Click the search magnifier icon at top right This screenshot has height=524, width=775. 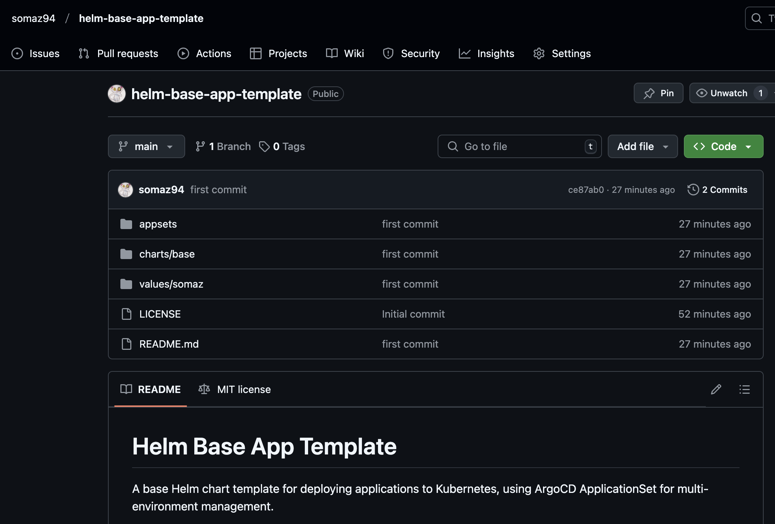click(x=756, y=18)
